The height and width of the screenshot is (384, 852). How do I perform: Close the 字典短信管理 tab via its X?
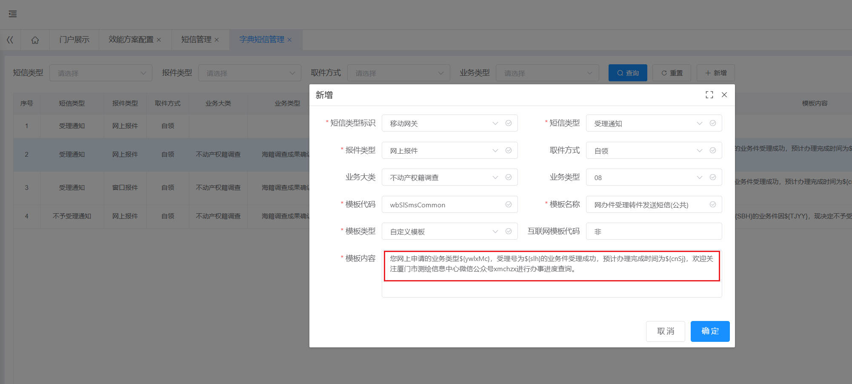click(289, 40)
